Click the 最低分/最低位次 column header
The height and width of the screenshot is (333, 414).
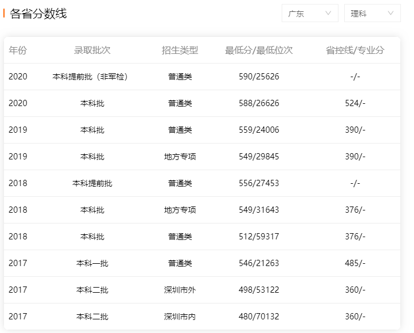click(x=259, y=50)
